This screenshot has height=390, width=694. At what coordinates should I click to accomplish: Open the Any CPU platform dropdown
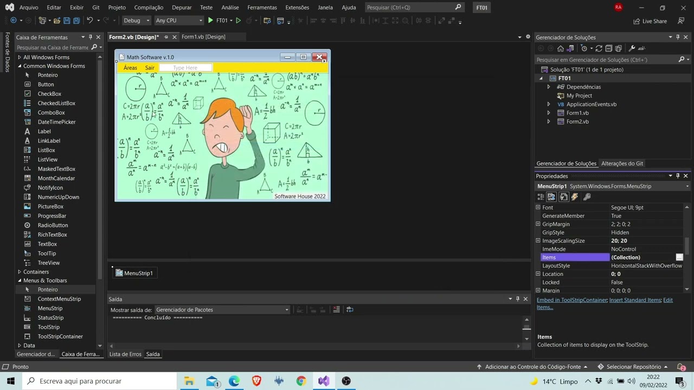(x=178, y=21)
